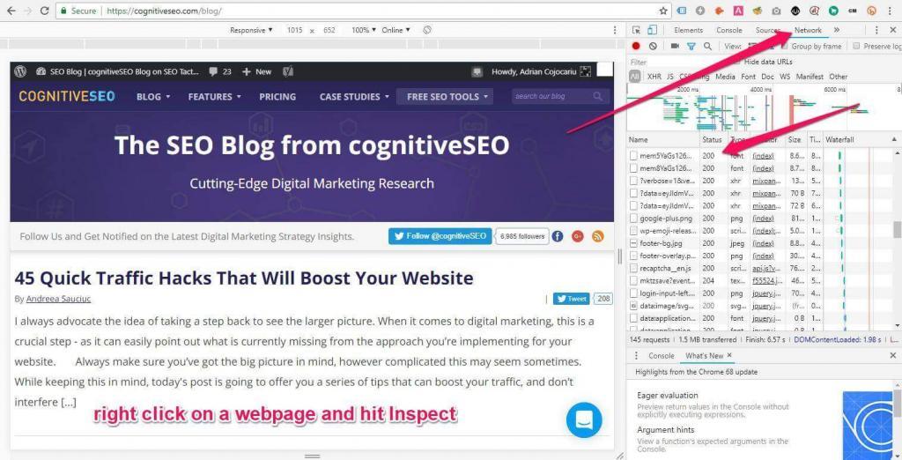Click the filter funnel icon
This screenshot has height=460, width=902.
click(x=691, y=46)
